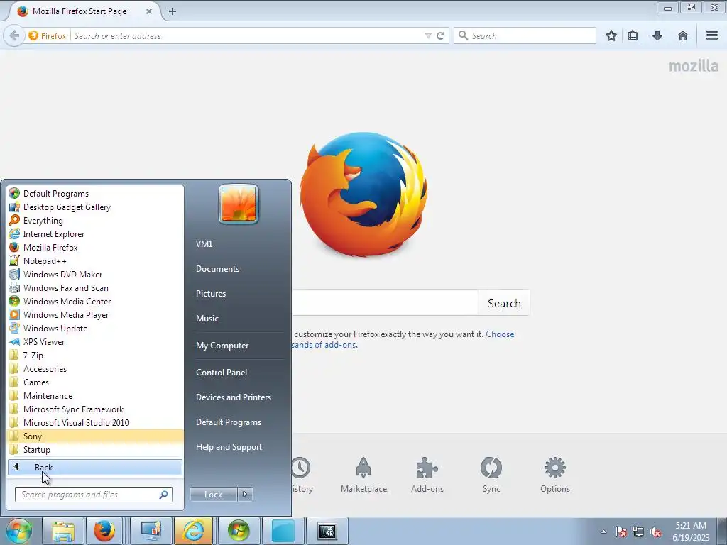Open Control Panel from the Start menu
727x545 pixels.
click(222, 373)
